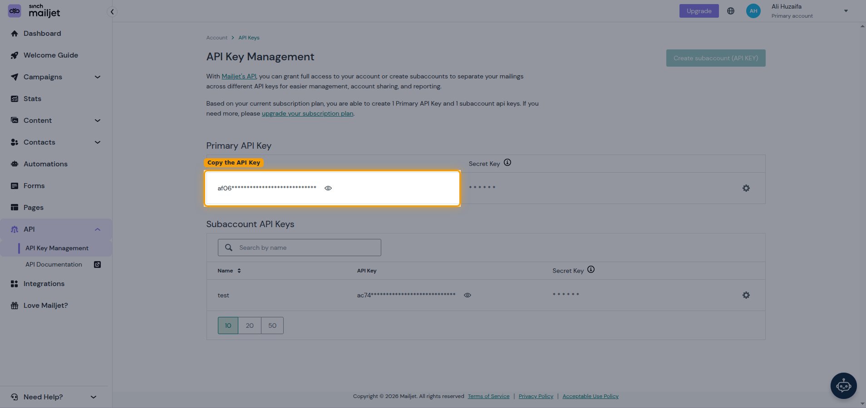This screenshot has height=408, width=866.
Task: Click the Forms icon in sidebar
Action: pos(15,186)
